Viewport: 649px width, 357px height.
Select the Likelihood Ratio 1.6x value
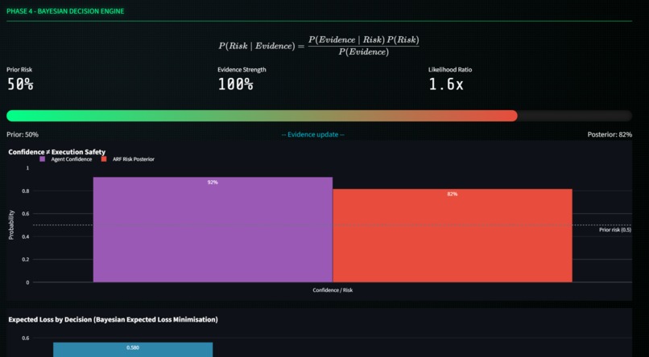[446, 84]
